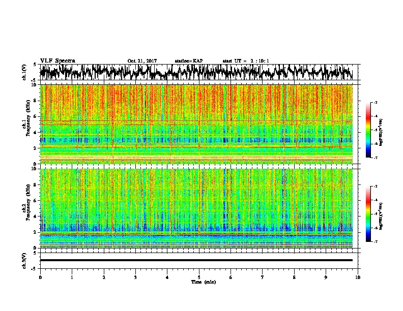Viewport: 403px width, 311px height.
Task: Click the ch.2 spectrogram color bar
Action: (x=368, y=214)
